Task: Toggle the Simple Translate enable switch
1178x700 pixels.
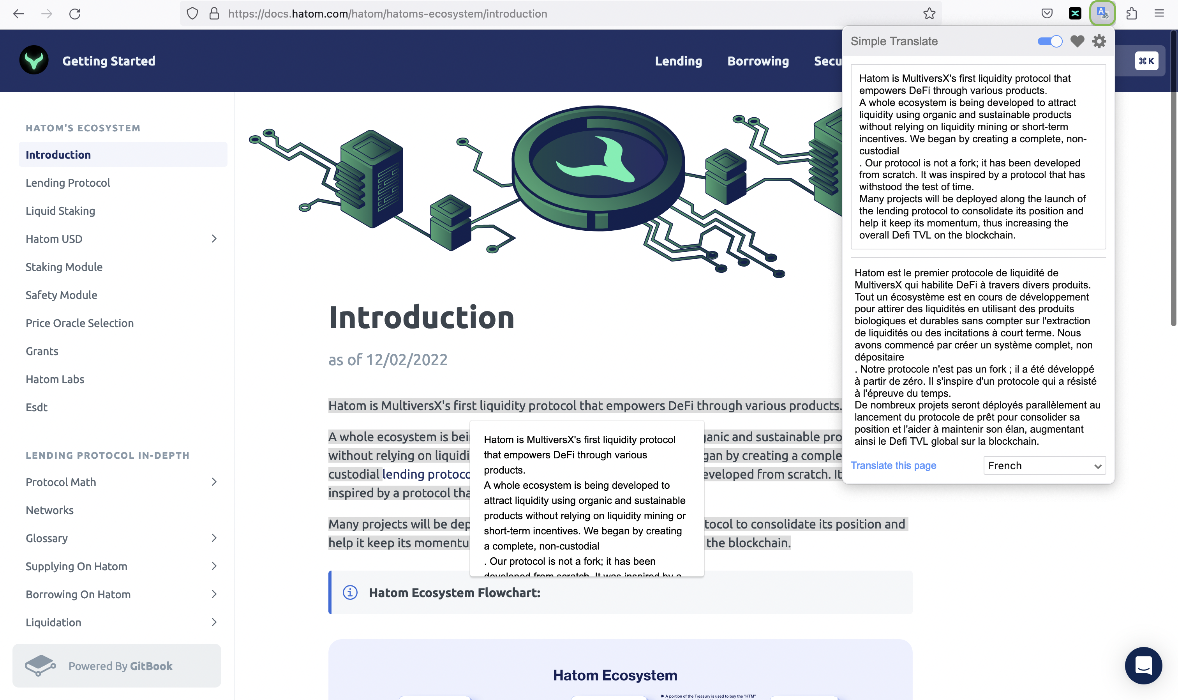Action: (1050, 42)
